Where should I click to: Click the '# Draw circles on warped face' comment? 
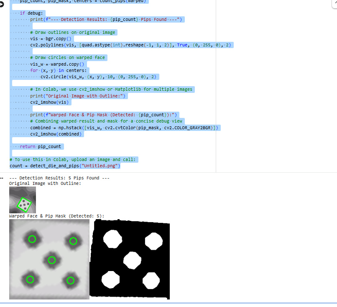pyautogui.click(x=67, y=58)
